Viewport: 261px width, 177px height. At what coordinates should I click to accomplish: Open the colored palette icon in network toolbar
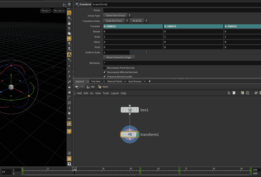click(x=243, y=93)
